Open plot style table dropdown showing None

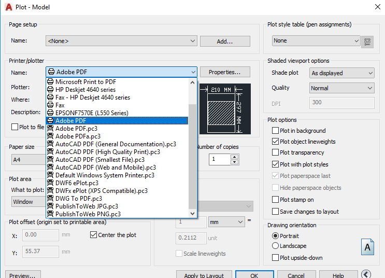[316, 41]
